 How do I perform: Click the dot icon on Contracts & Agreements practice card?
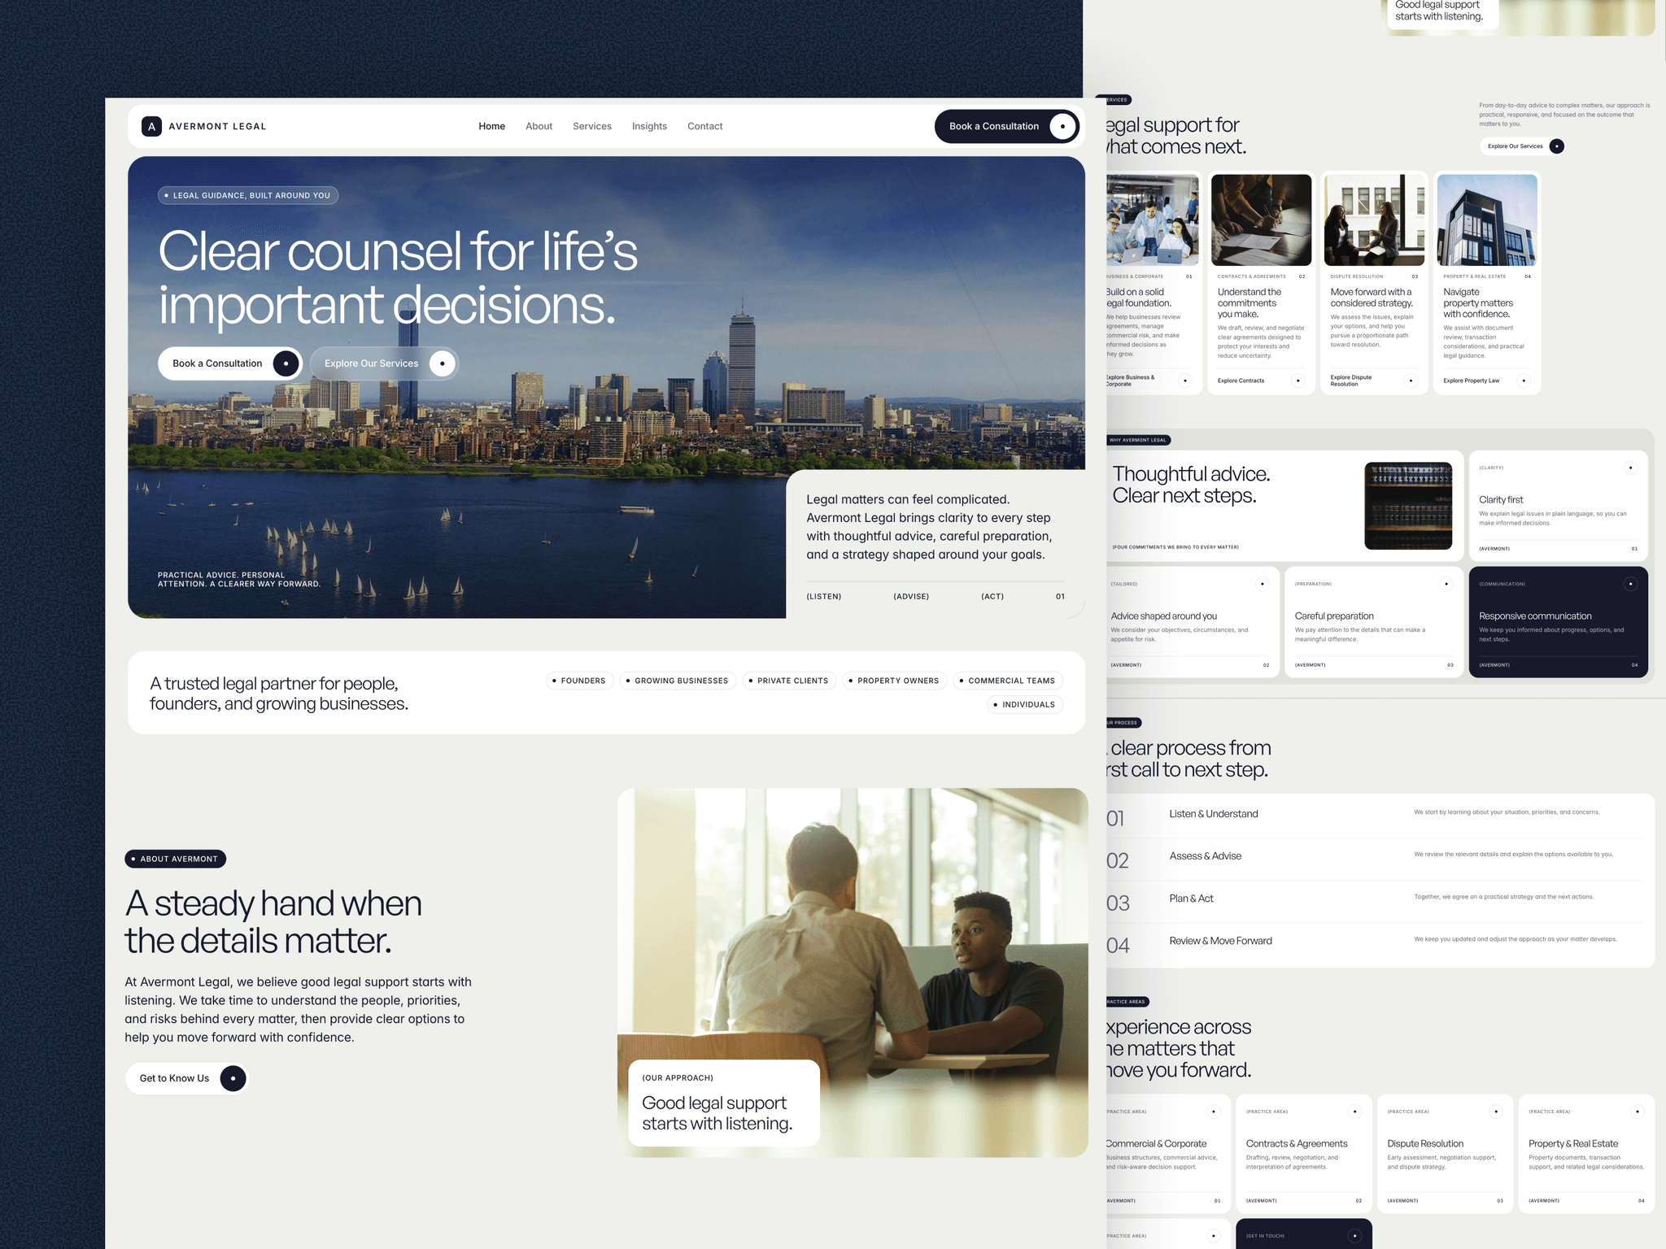click(1354, 1112)
